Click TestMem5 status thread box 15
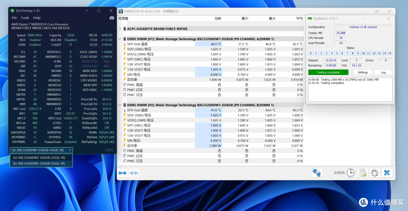Screen dimensions: 408x211 click(389, 53)
